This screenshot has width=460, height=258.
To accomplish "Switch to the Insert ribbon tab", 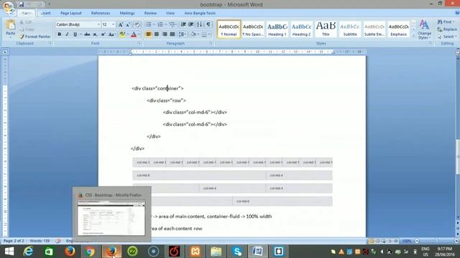I will (45, 13).
